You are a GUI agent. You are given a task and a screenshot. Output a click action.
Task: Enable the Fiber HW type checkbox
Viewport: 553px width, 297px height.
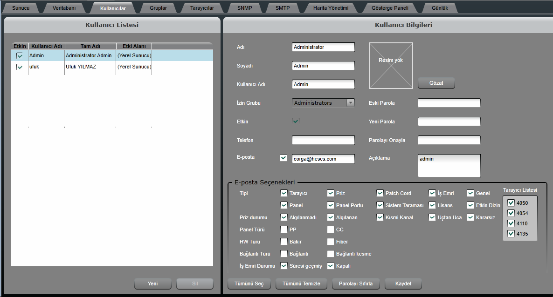click(331, 242)
